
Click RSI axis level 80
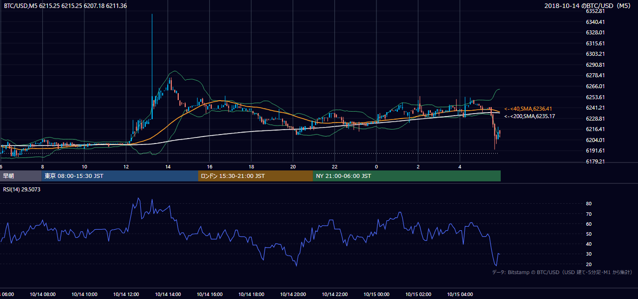589,204
